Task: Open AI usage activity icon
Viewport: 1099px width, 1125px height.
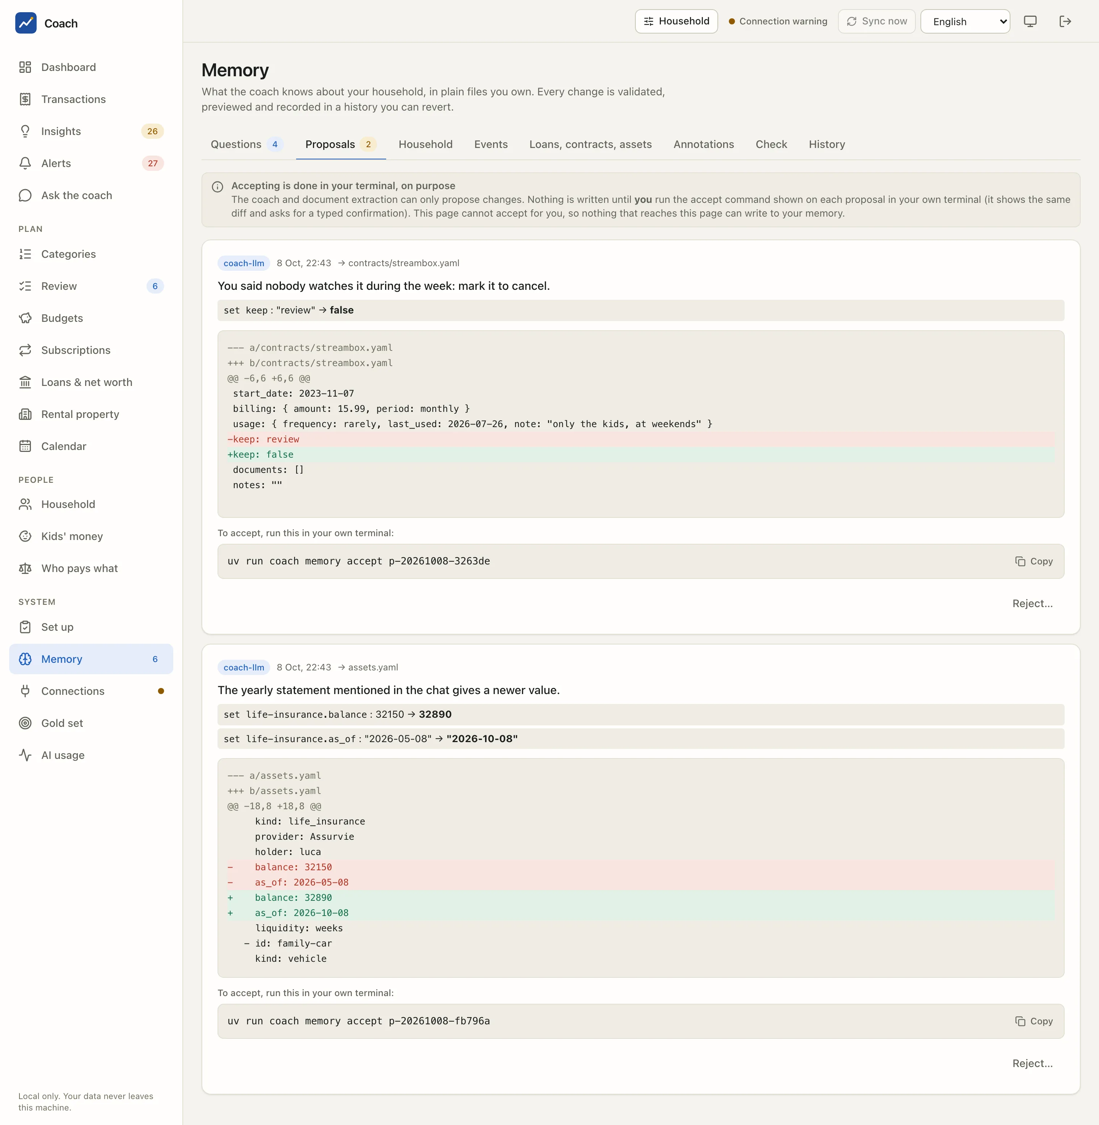Action: point(25,755)
